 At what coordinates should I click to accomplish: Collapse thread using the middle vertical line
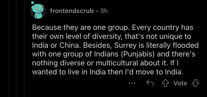pyautogui.click(x=16, y=48)
